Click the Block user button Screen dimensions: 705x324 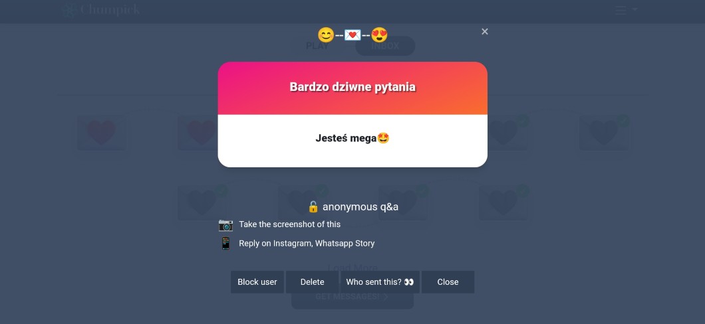point(257,282)
